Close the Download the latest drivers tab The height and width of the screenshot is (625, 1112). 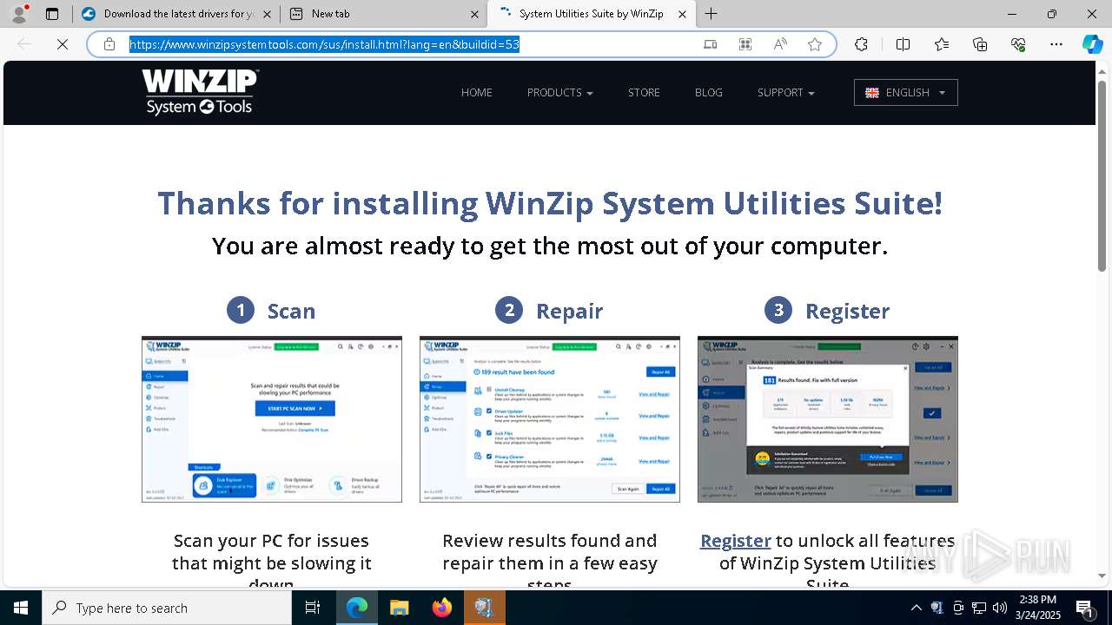[267, 14]
